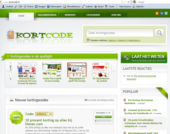Open the Dagaanbiedingen tab
This screenshot has width=170, height=134.
click(47, 15)
